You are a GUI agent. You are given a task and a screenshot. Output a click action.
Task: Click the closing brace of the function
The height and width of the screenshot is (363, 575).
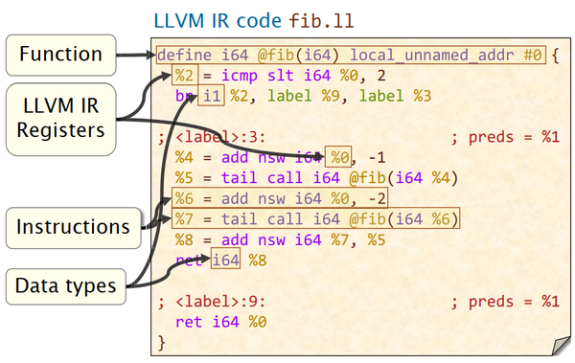(x=161, y=343)
